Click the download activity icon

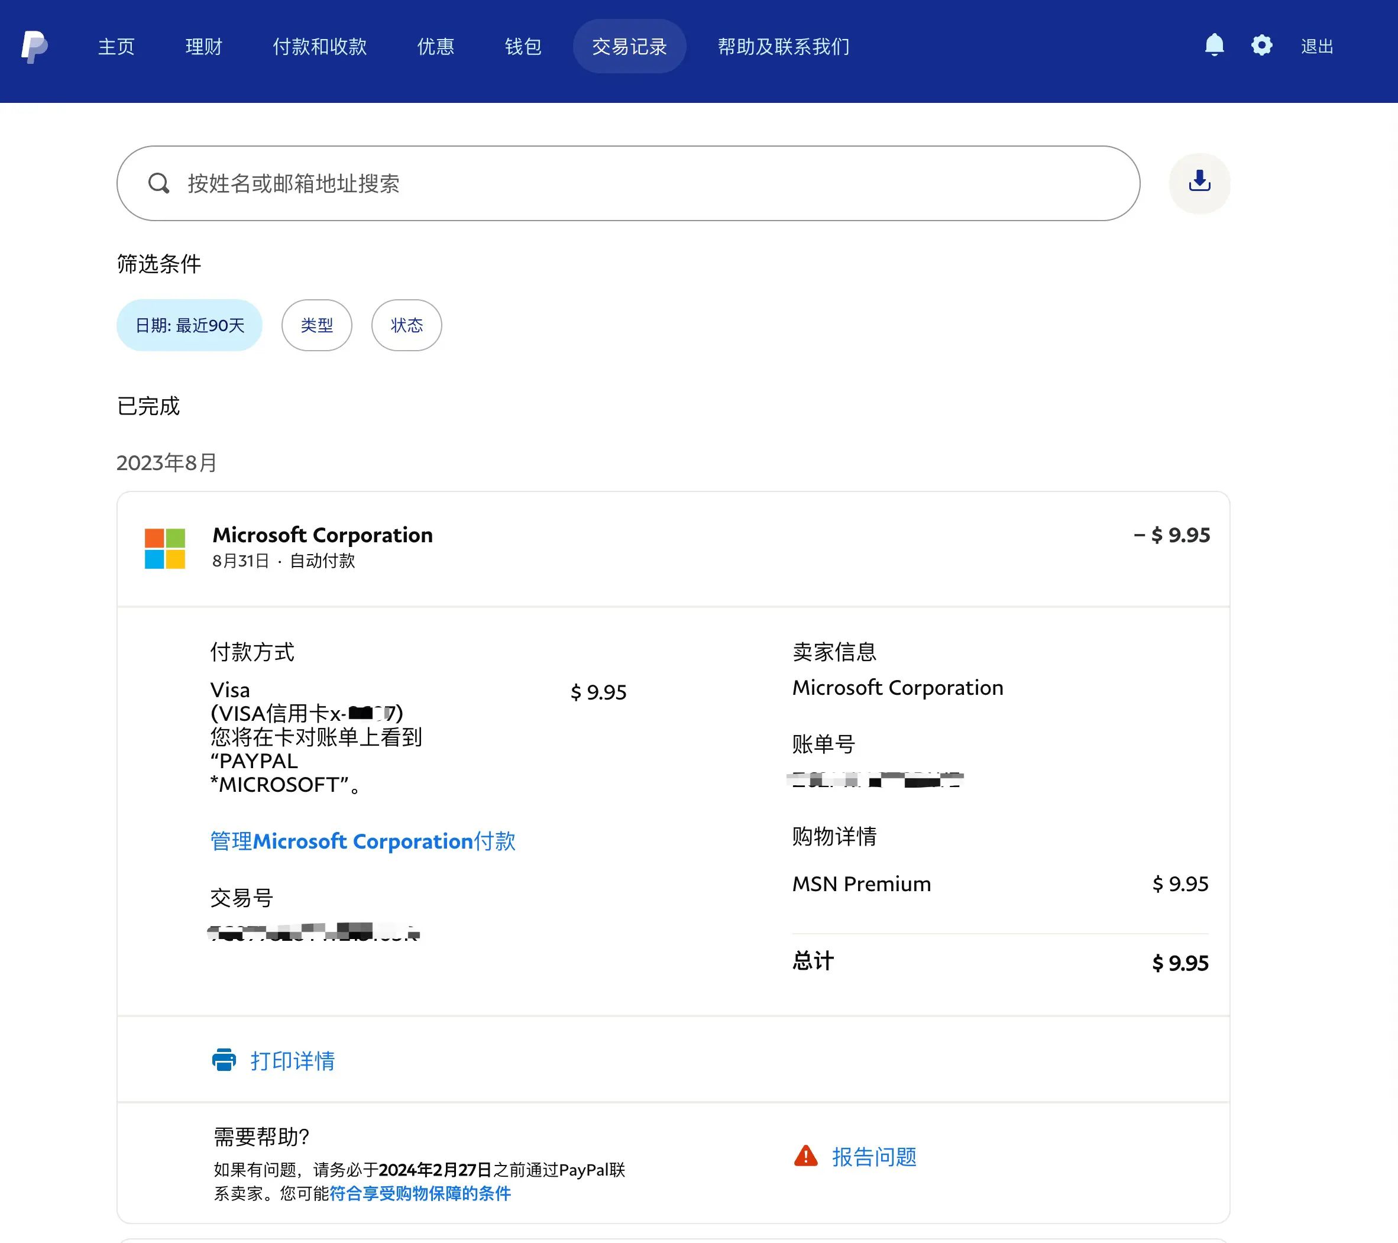pyautogui.click(x=1199, y=182)
